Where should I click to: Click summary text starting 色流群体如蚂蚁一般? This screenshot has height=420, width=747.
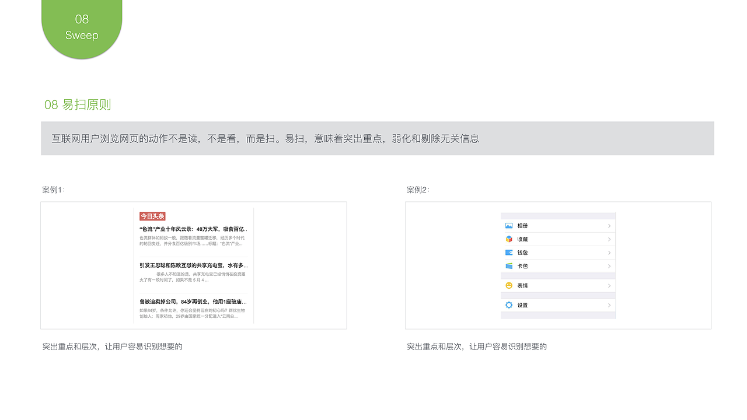point(192,240)
